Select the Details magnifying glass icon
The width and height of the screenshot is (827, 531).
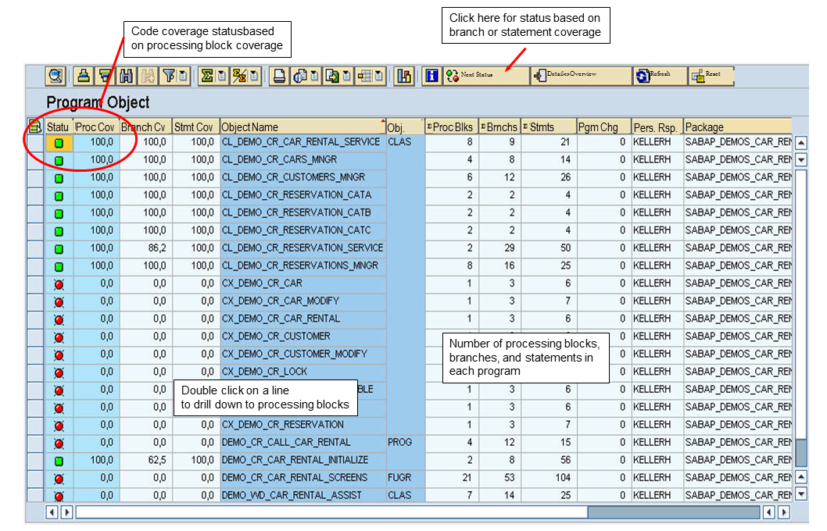point(57,76)
